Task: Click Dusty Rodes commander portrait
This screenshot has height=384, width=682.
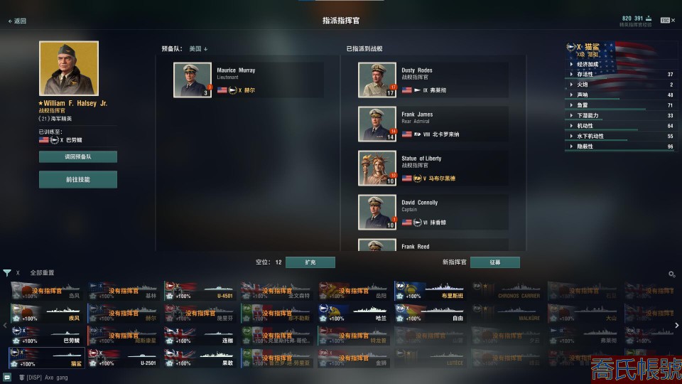Action: (x=377, y=80)
